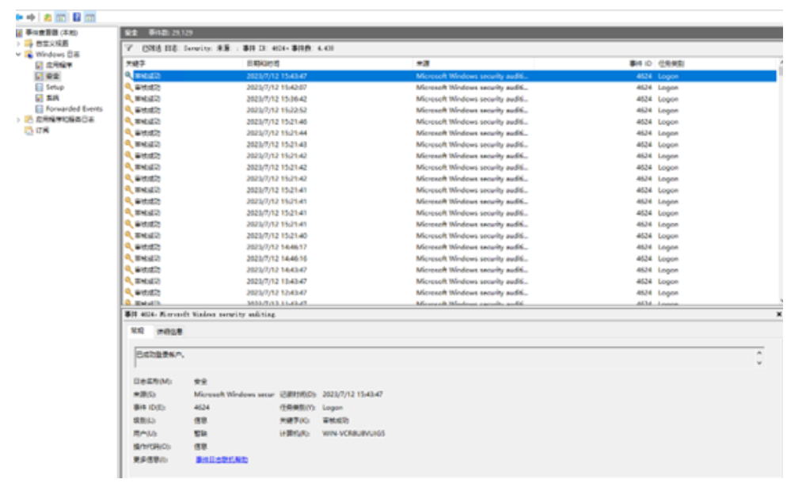
Task: Sort events by the Date and Time column
Action: pos(263,63)
